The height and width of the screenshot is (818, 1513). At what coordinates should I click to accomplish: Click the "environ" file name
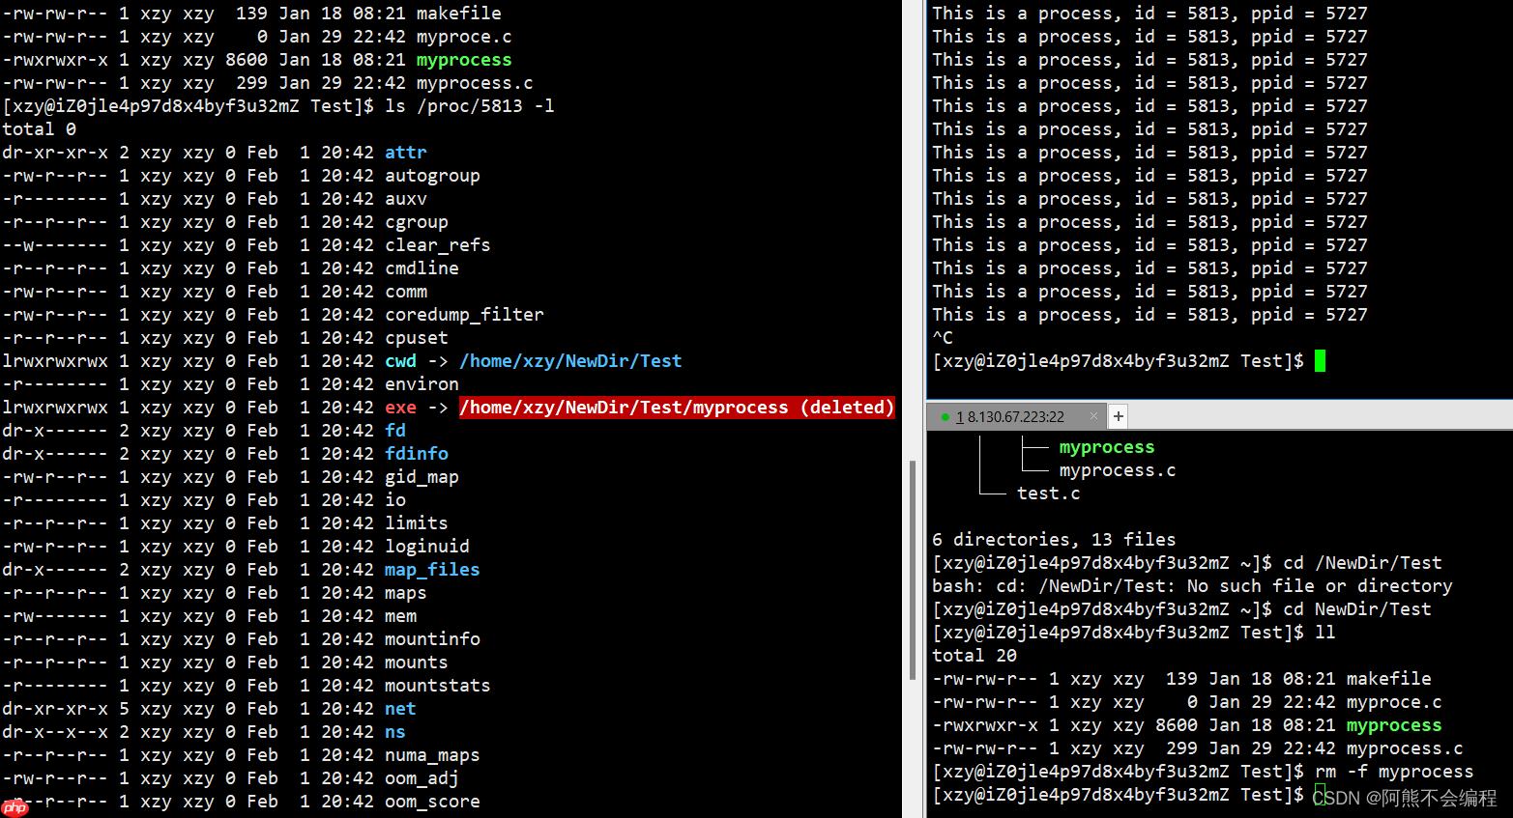pyautogui.click(x=422, y=384)
